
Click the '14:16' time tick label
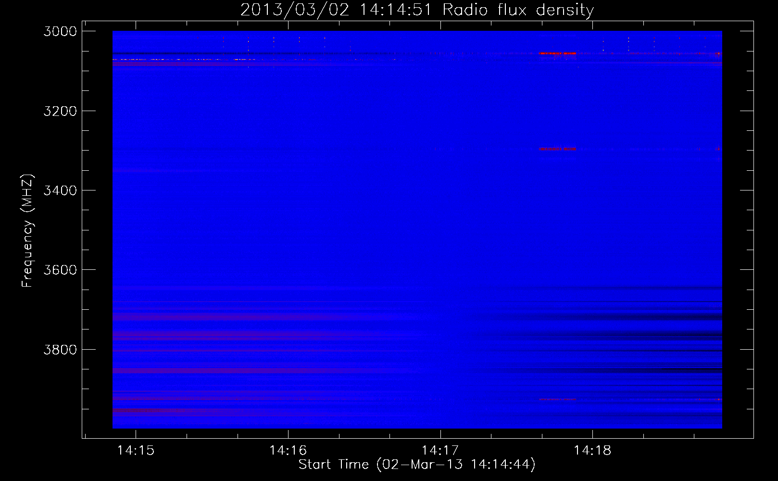[x=288, y=450]
